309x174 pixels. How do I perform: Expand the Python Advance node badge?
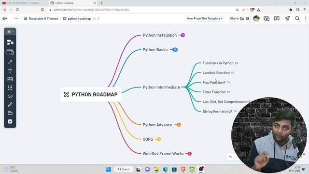(x=179, y=125)
